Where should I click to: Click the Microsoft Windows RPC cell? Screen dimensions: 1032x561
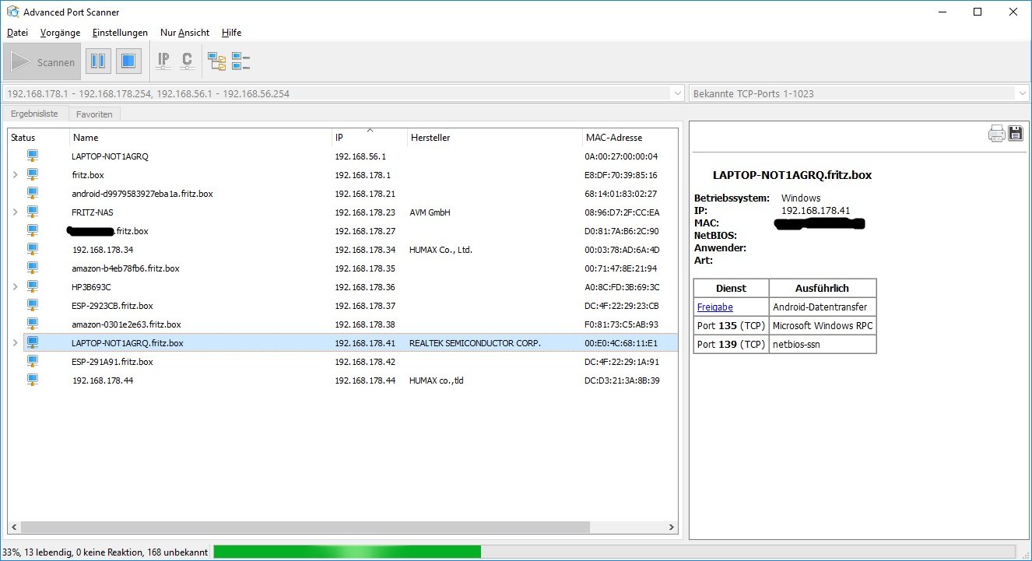point(823,326)
